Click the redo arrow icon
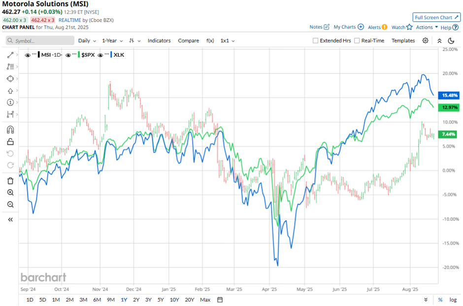The image size is (463, 306). coord(10,166)
